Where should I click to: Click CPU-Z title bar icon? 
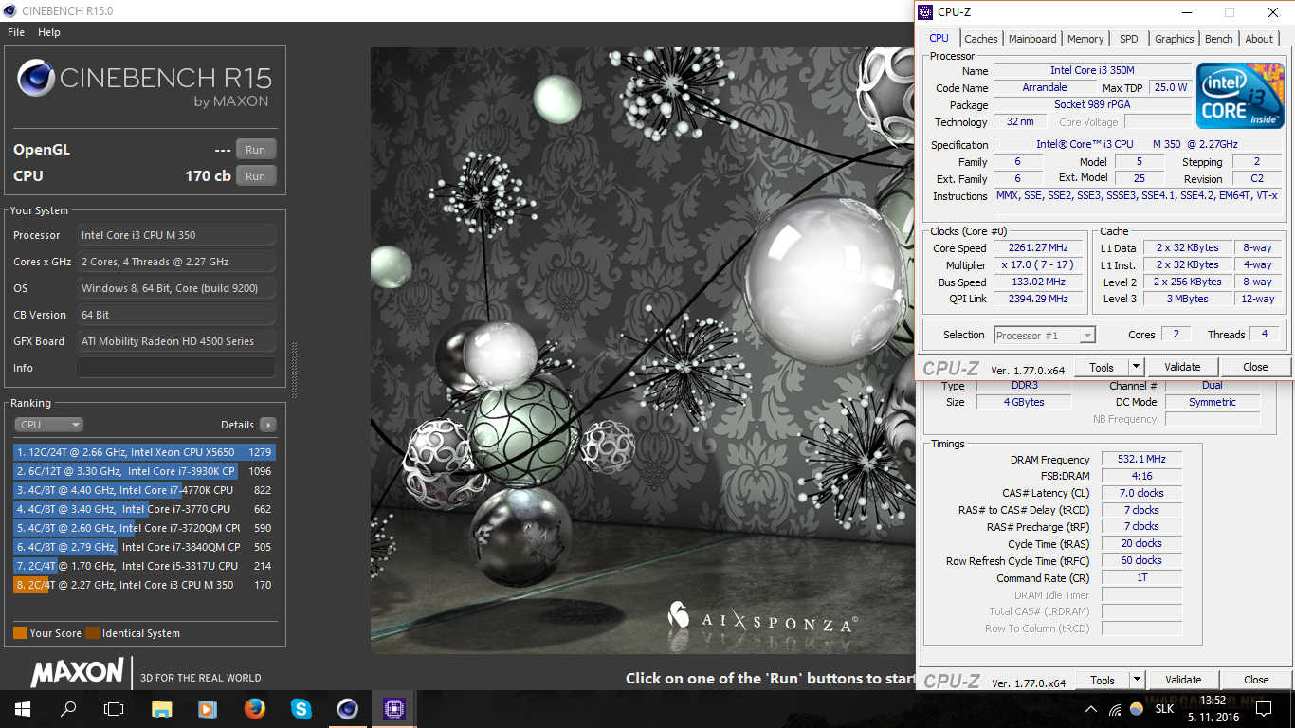tap(926, 12)
